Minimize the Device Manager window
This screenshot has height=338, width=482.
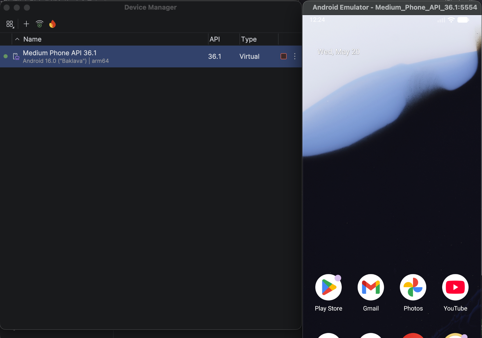[17, 8]
